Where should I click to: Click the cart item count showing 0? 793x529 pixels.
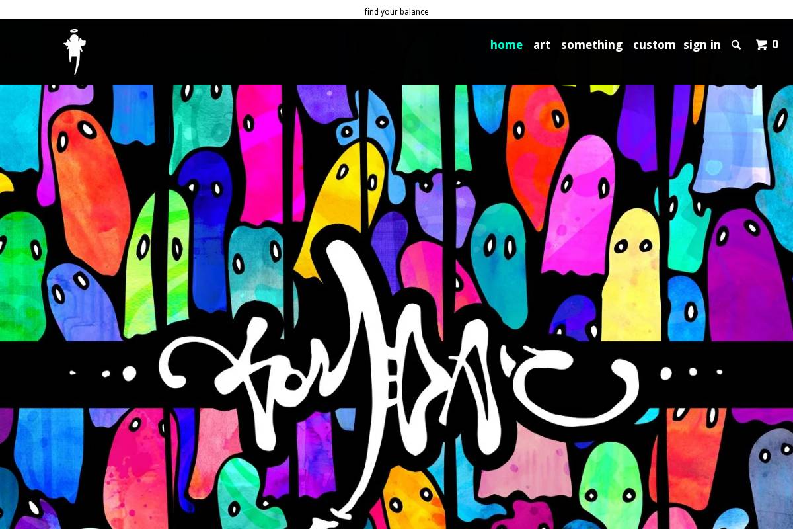coord(775,44)
